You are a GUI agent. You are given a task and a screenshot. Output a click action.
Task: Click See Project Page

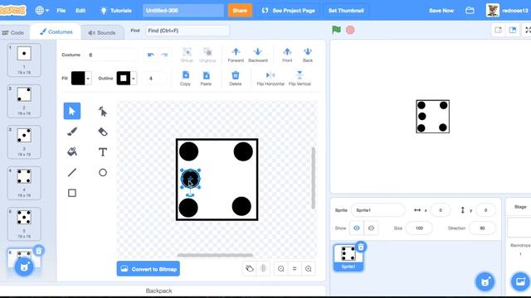[289, 11]
